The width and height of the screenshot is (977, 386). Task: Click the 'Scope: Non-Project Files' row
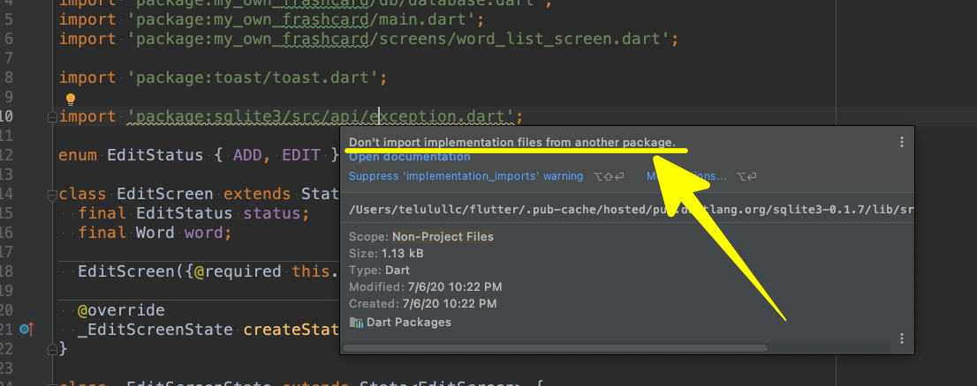pyautogui.click(x=421, y=237)
